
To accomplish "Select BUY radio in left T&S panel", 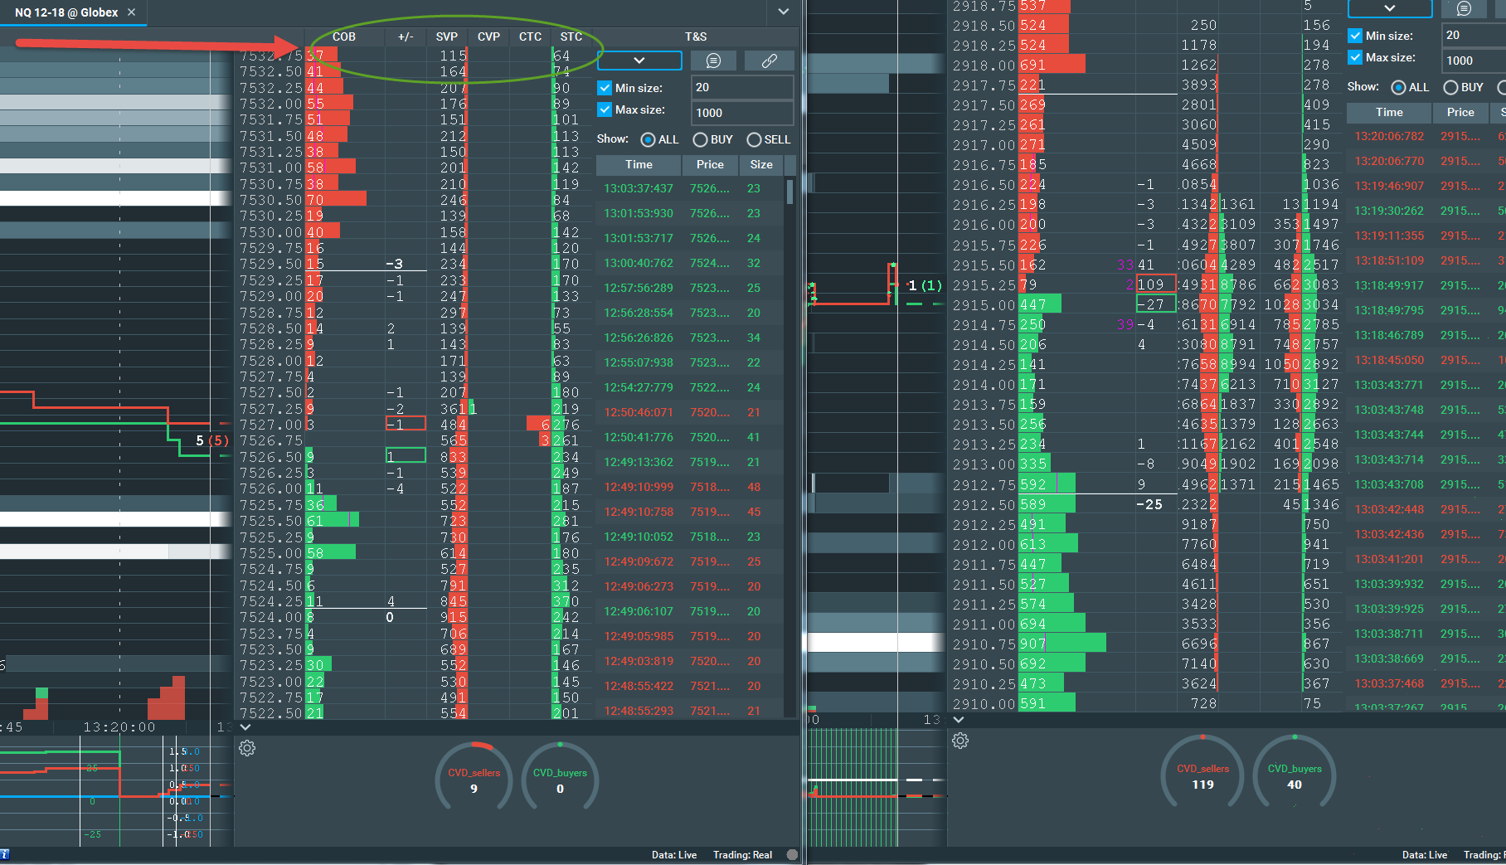I will tap(700, 139).
